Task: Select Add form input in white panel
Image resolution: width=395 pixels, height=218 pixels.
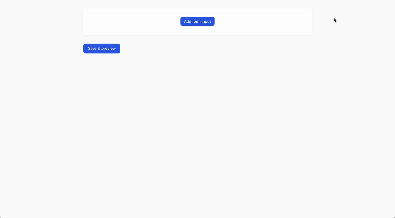Action: pos(197,21)
